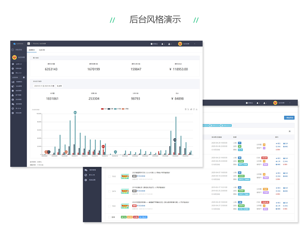Viewport: 307px width, 243px height.
Task: Select the checkbox for activity 7041
Action: 109,206
